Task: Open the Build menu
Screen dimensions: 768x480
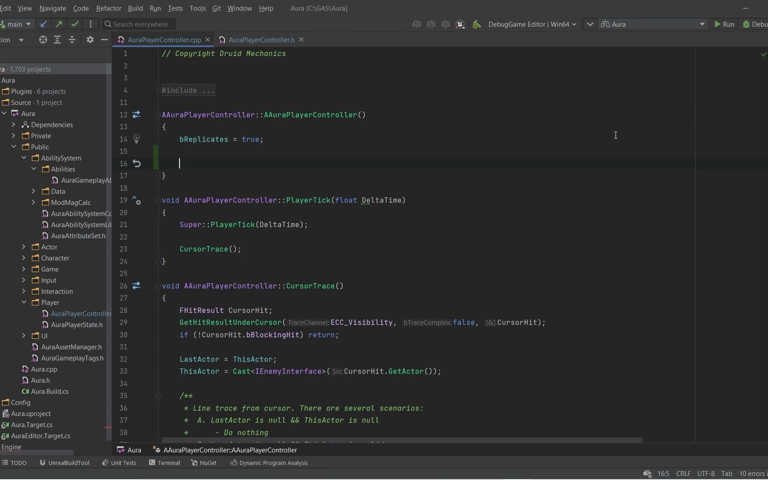Action: tap(135, 8)
